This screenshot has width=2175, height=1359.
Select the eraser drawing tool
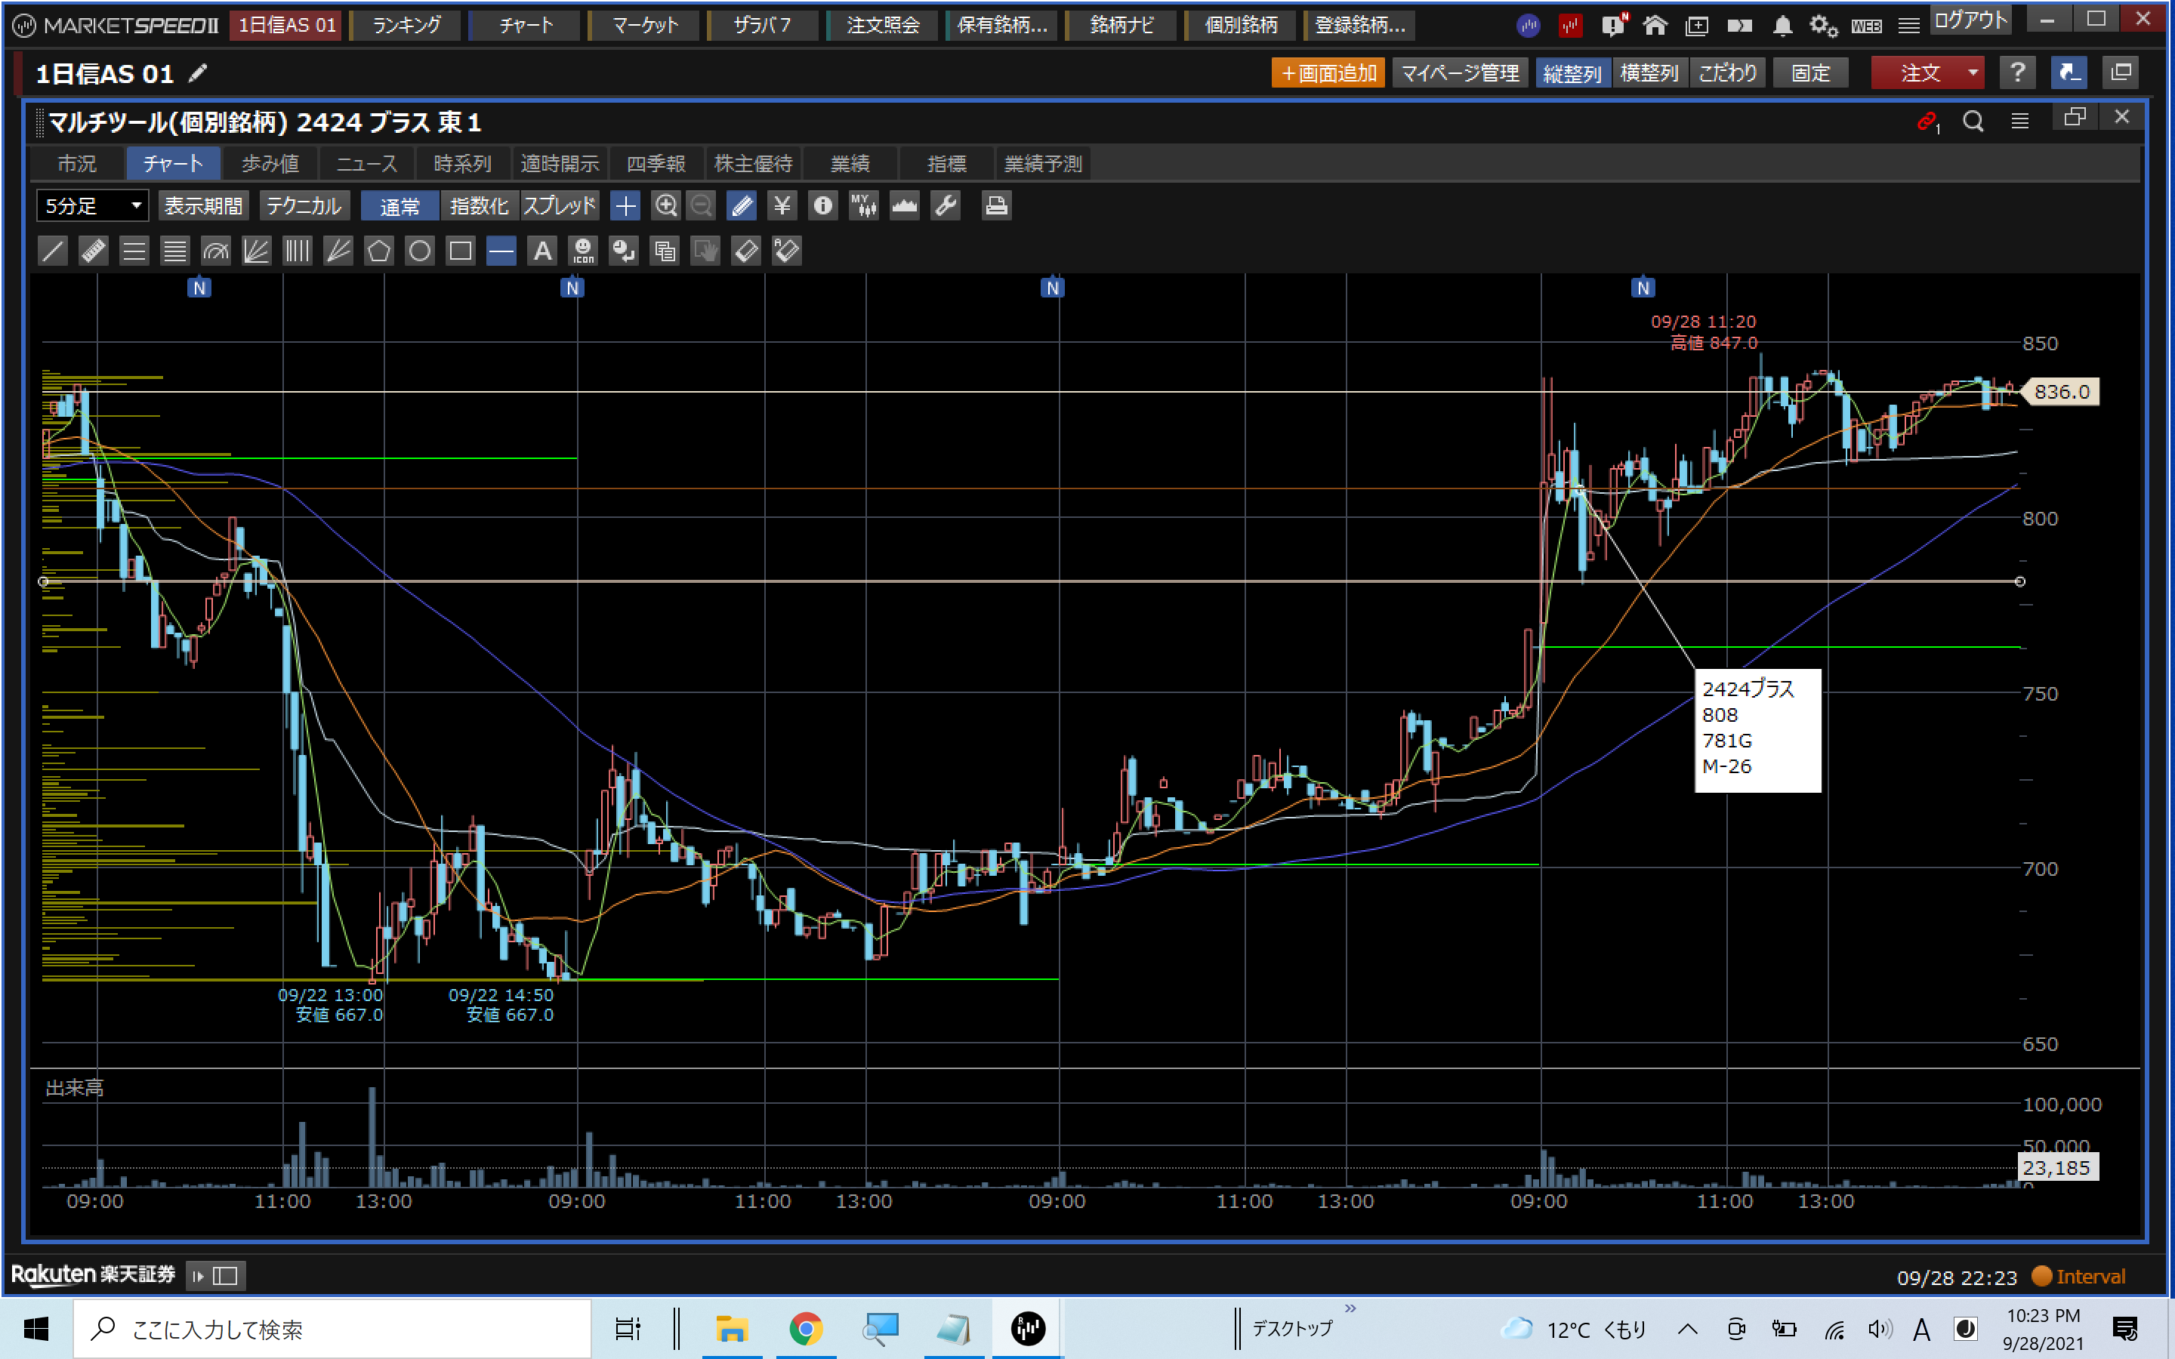746,251
